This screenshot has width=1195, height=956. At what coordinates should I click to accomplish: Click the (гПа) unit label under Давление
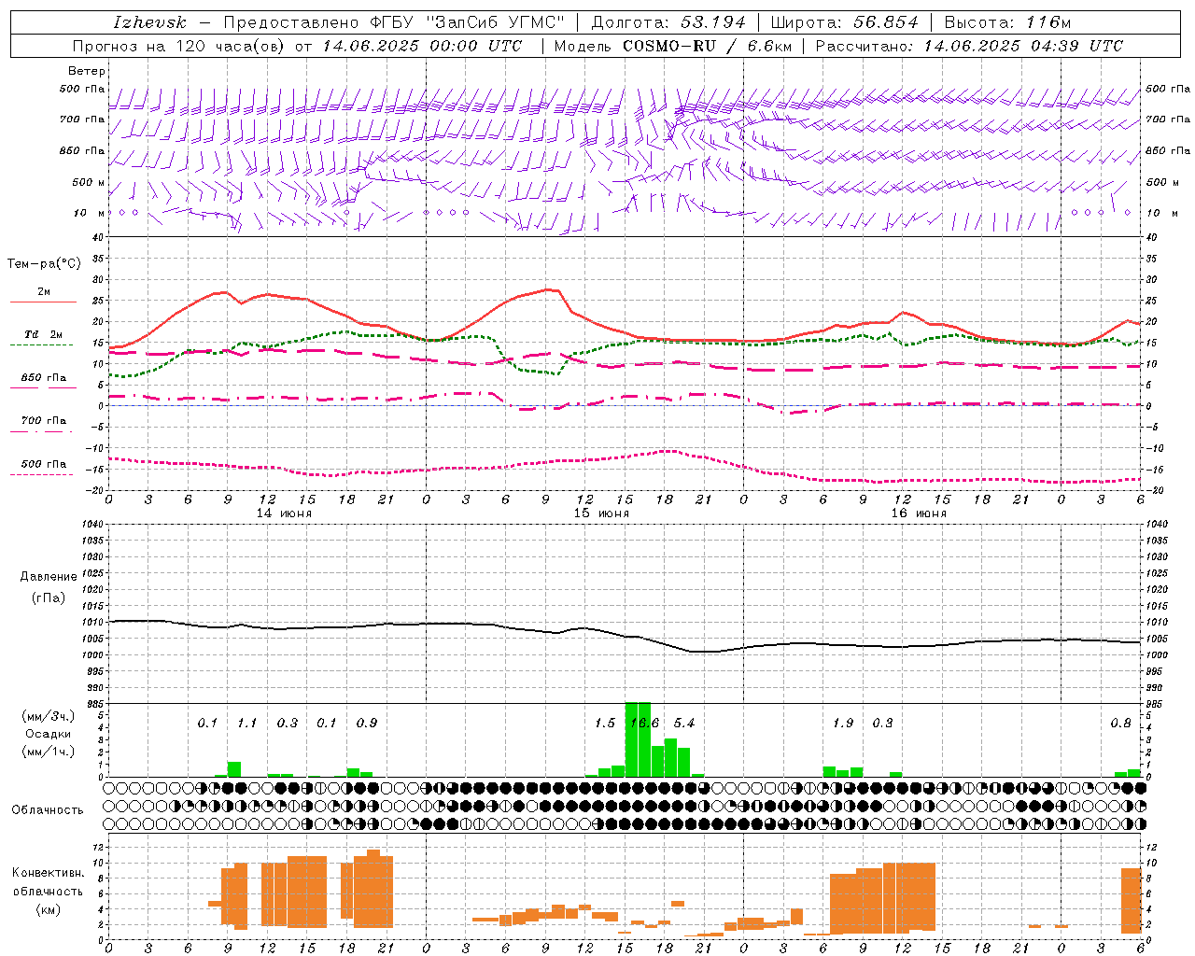pos(49,597)
